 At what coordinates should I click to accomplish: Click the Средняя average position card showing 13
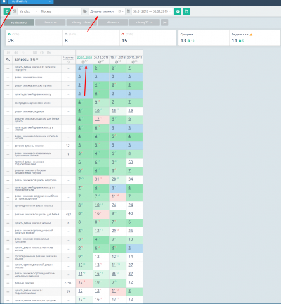pos(204,38)
